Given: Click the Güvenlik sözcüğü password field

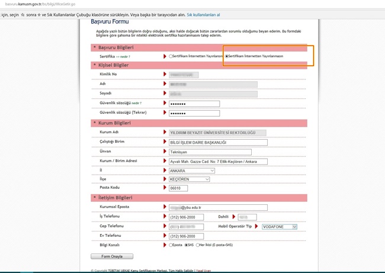Looking at the screenshot, I should [x=194, y=104].
